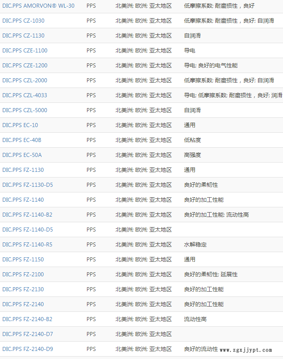Screen dimensions: 283x359
Task: Open DIC.PPS FZ-1140-R5 product page
Action: (27, 244)
